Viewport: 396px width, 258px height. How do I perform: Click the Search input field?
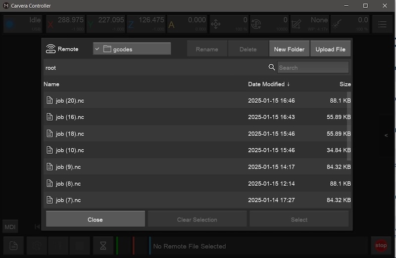pos(313,67)
